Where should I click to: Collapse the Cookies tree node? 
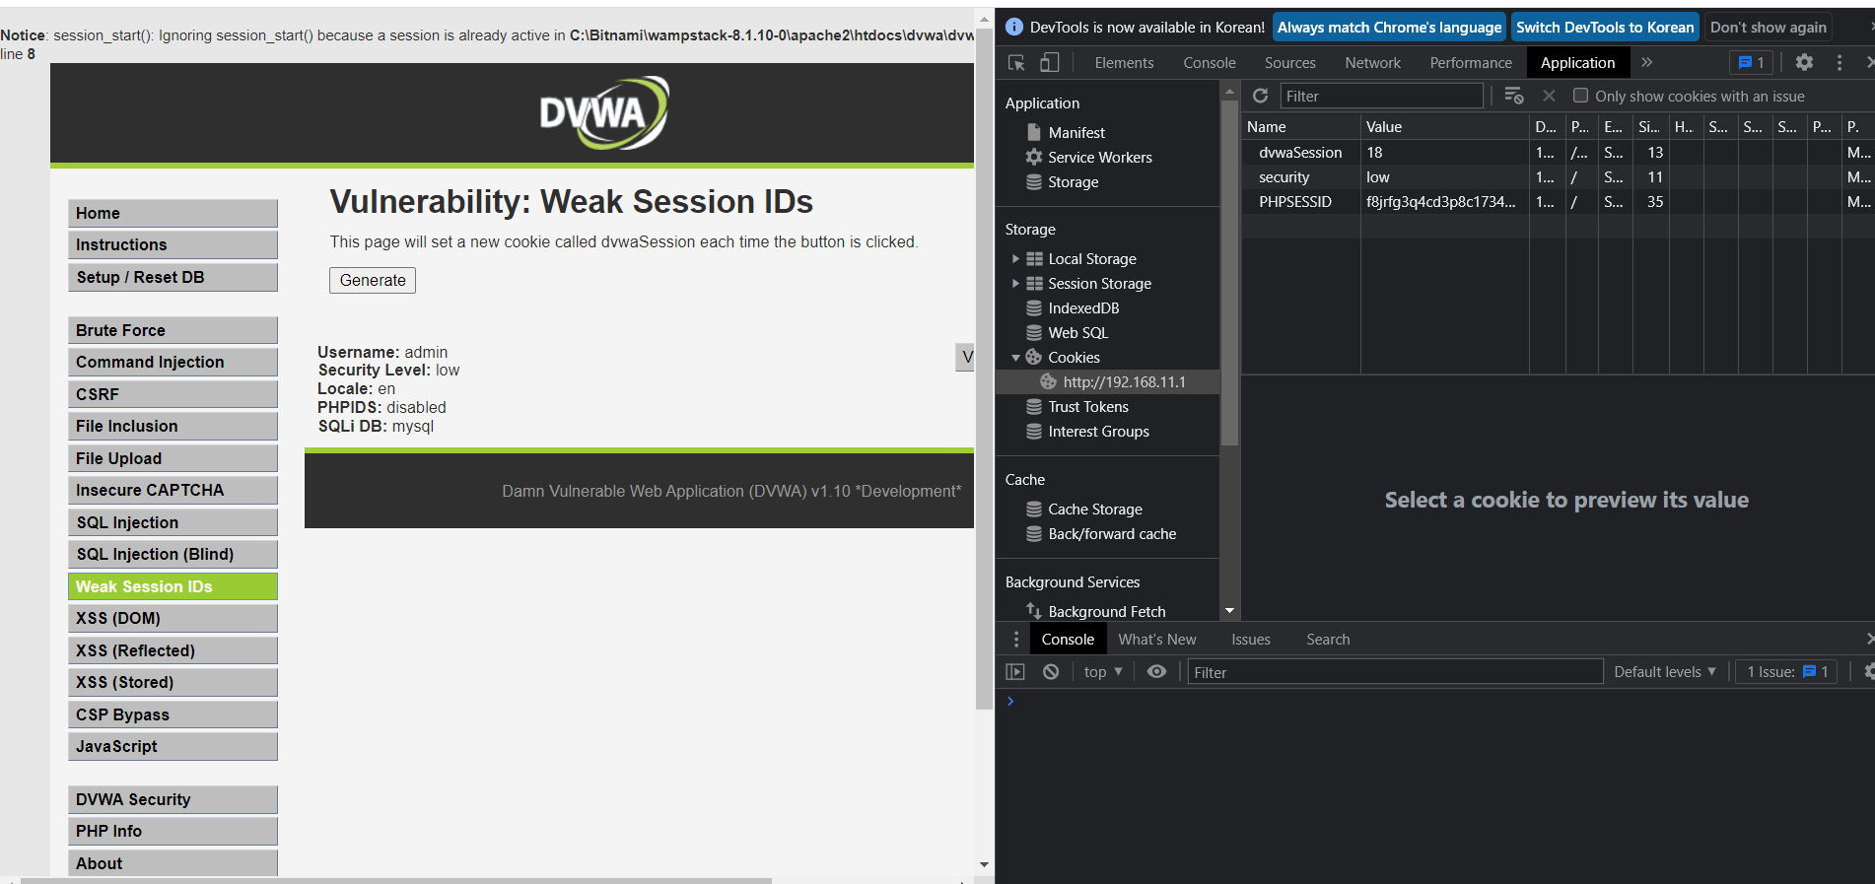tap(1015, 357)
